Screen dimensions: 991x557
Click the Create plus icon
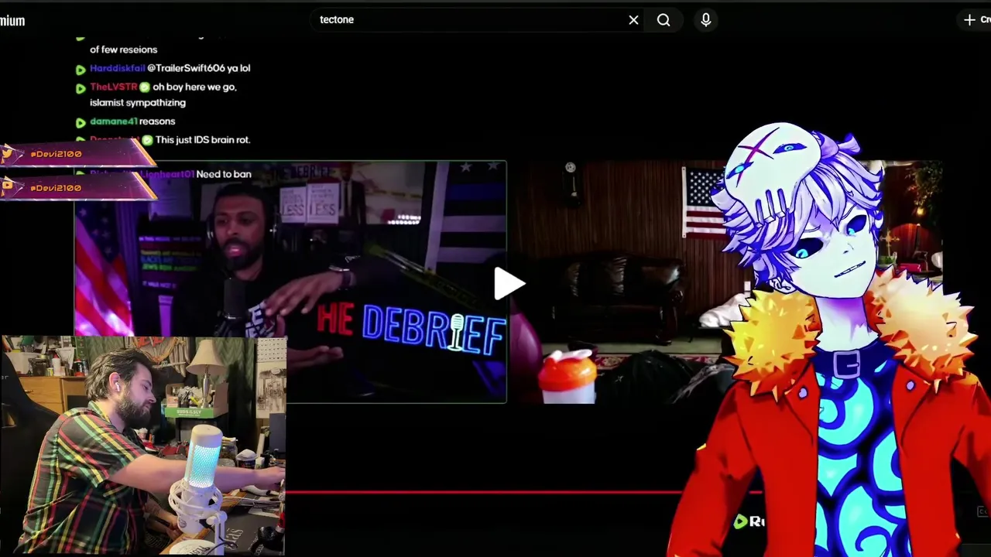coord(969,20)
